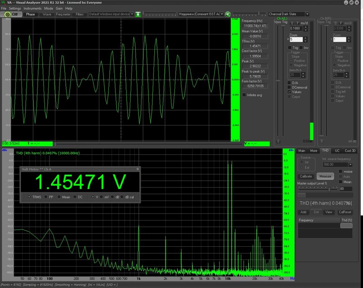This screenshot has width=363, height=288.
Task: Click the Measure button
Action: pyautogui.click(x=325, y=176)
